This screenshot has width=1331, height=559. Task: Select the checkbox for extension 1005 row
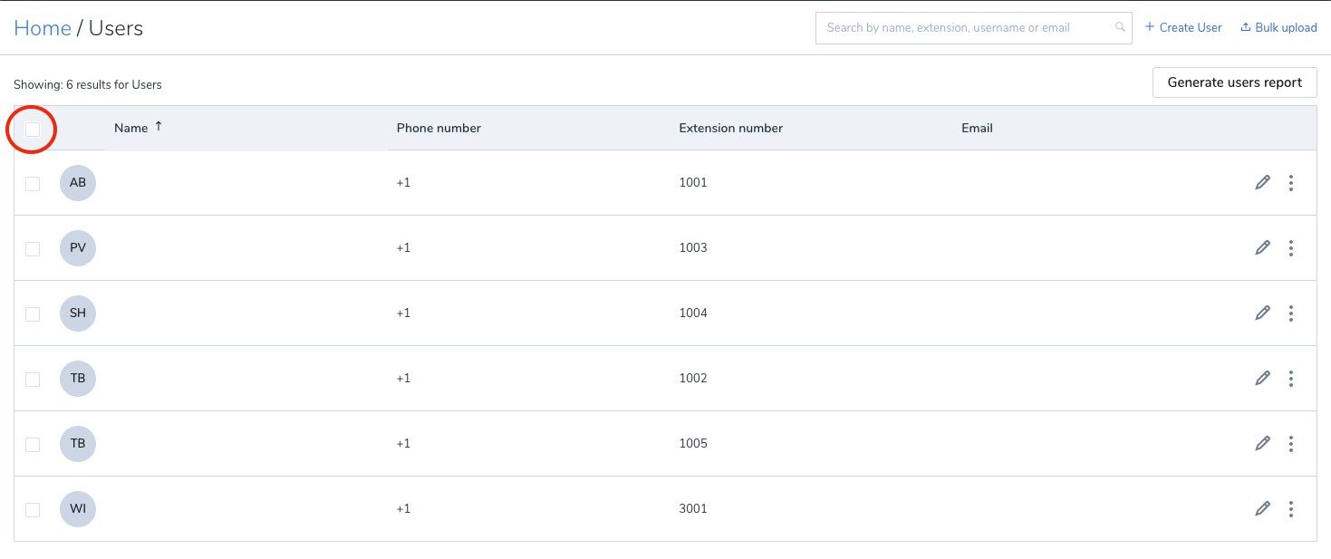[x=33, y=445]
